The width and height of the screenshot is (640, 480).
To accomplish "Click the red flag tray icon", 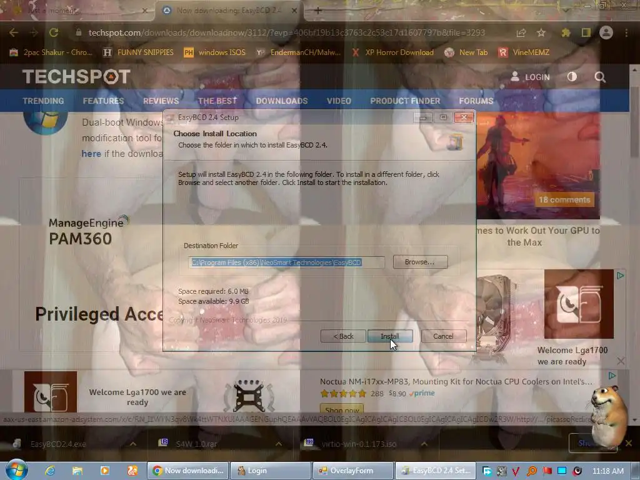I will click(x=547, y=471).
